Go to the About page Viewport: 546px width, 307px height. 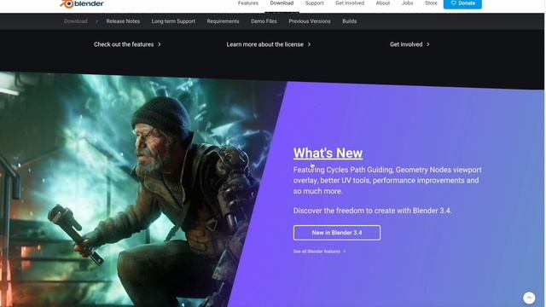click(383, 3)
